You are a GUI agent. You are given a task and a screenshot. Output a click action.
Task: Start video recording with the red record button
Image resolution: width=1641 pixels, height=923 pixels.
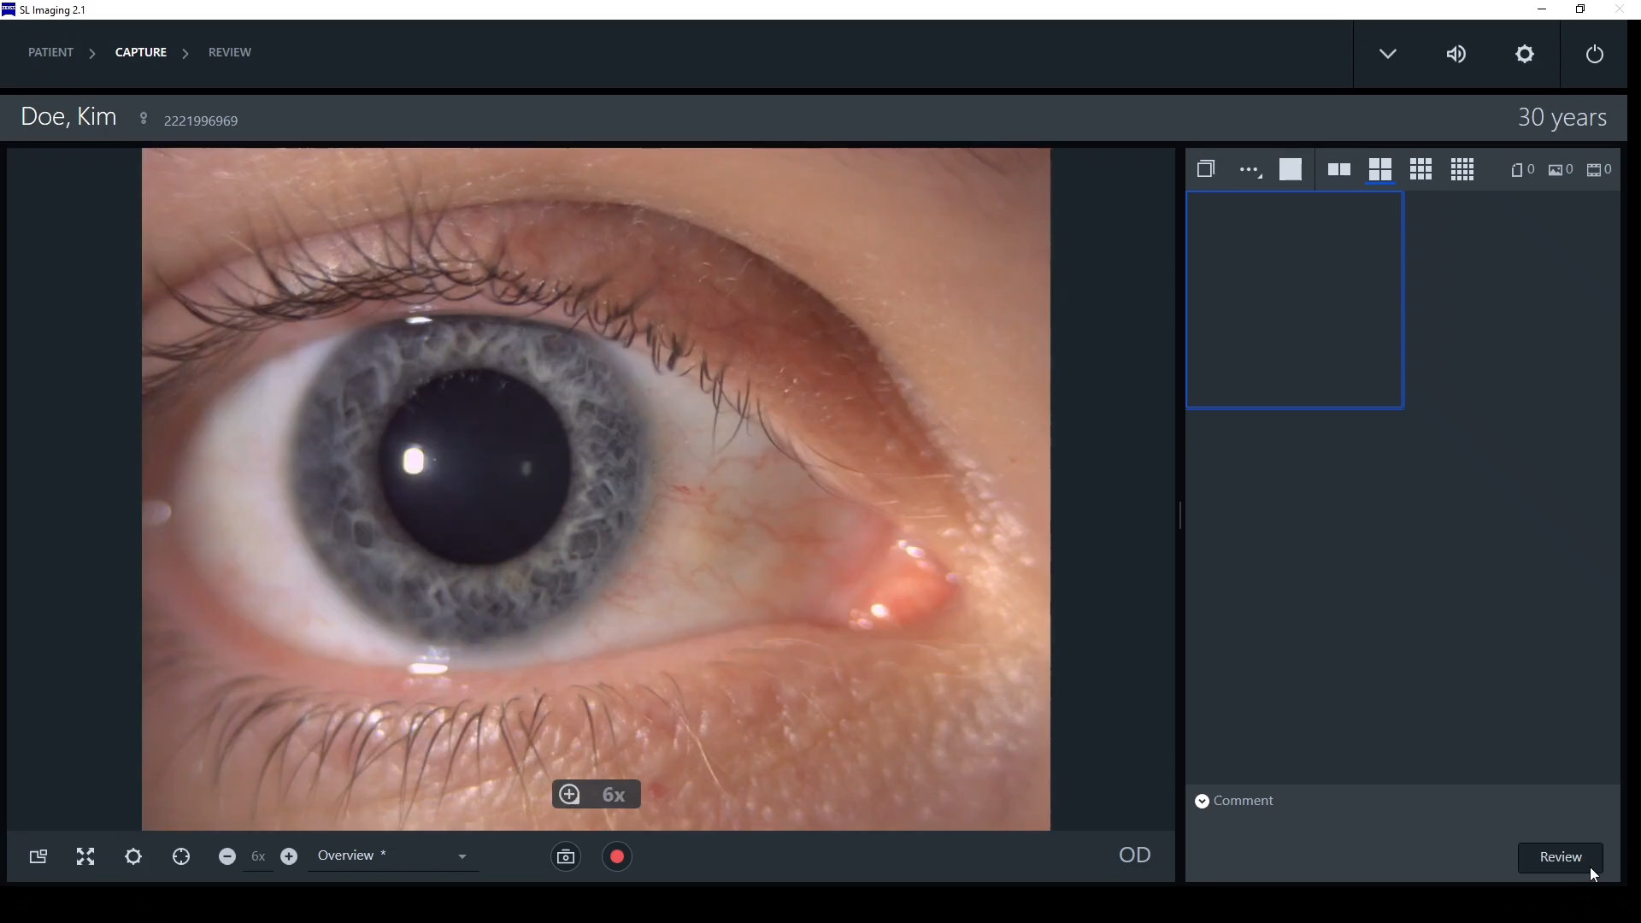pyautogui.click(x=617, y=856)
